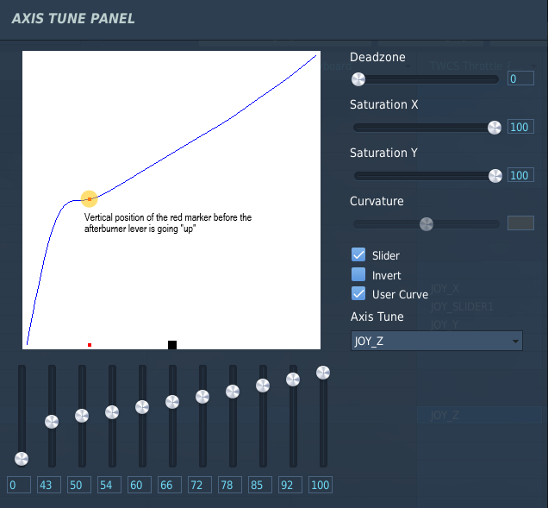
Task: Click the black square marker in graph
Action: (x=172, y=345)
